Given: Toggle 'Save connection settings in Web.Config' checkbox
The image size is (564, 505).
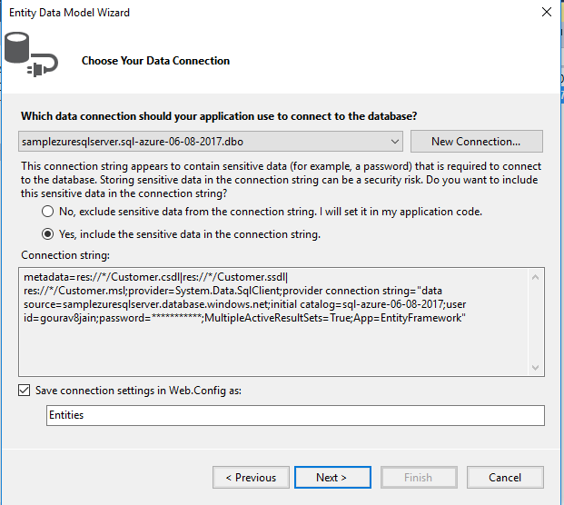Looking at the screenshot, I should click(x=25, y=391).
